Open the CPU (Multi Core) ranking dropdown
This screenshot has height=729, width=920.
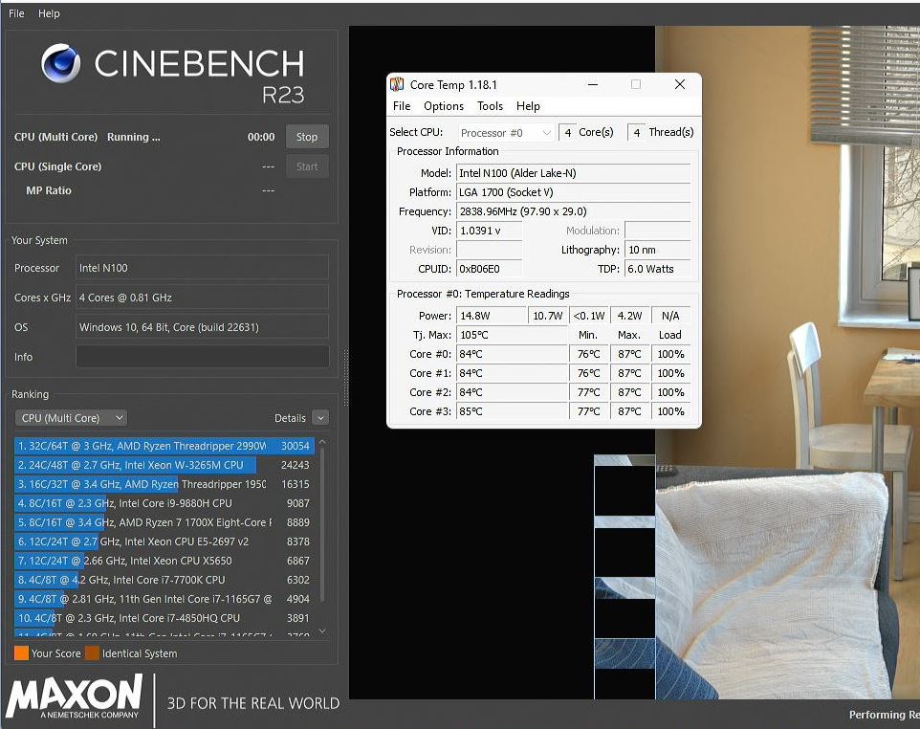pos(71,418)
